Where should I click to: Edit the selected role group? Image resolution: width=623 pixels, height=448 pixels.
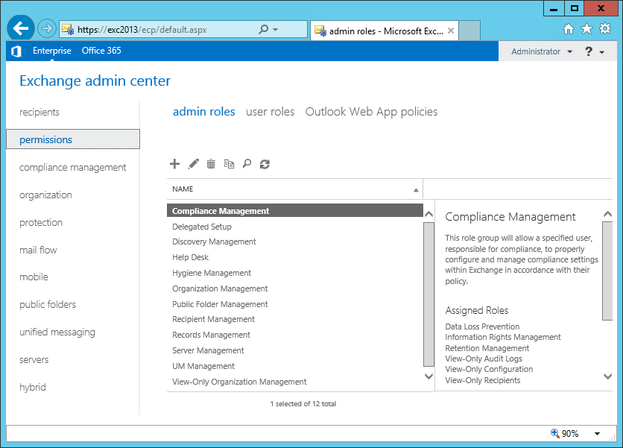(193, 164)
